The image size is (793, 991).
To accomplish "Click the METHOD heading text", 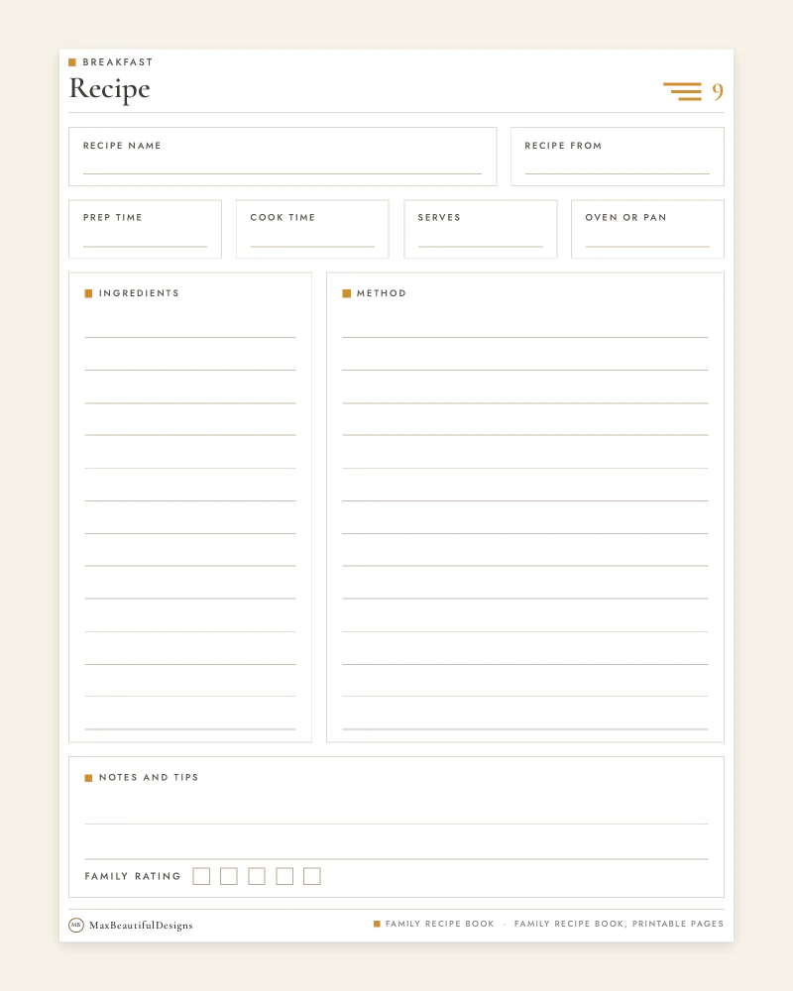I will tap(382, 293).
